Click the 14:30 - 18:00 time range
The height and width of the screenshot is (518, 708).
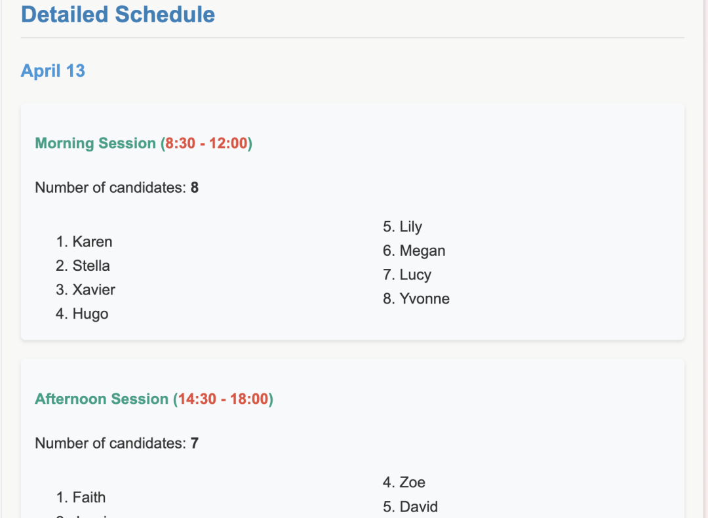point(224,399)
